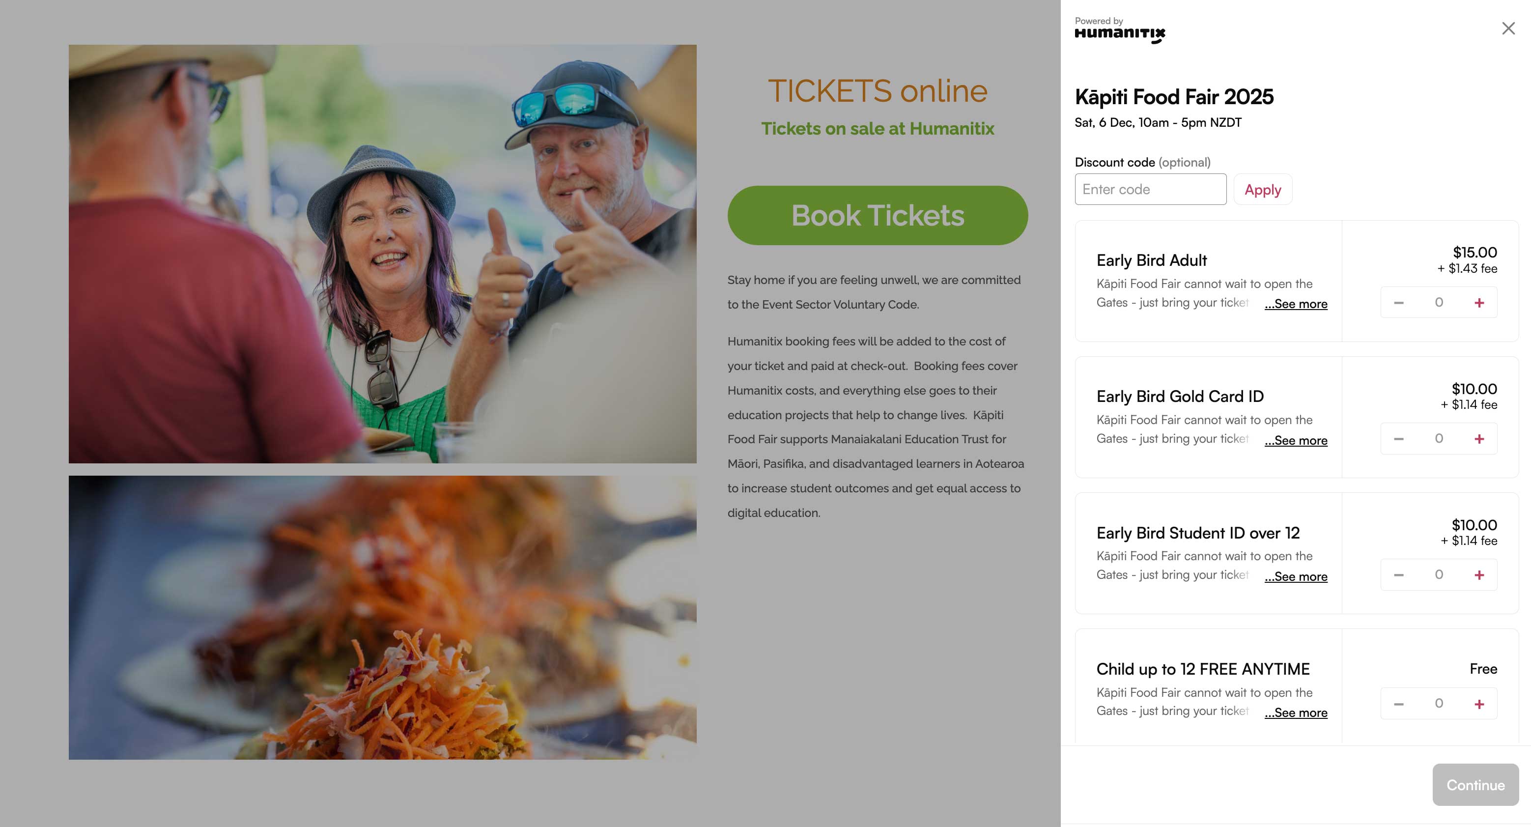Image resolution: width=1531 pixels, height=827 pixels.
Task: Add a free Child up to 12 ticket
Action: [1479, 704]
